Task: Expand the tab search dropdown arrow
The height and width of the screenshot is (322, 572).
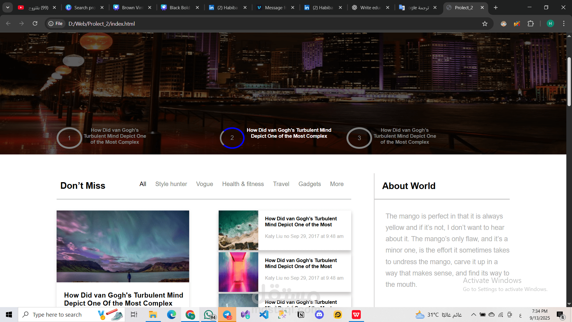Action: [x=8, y=7]
